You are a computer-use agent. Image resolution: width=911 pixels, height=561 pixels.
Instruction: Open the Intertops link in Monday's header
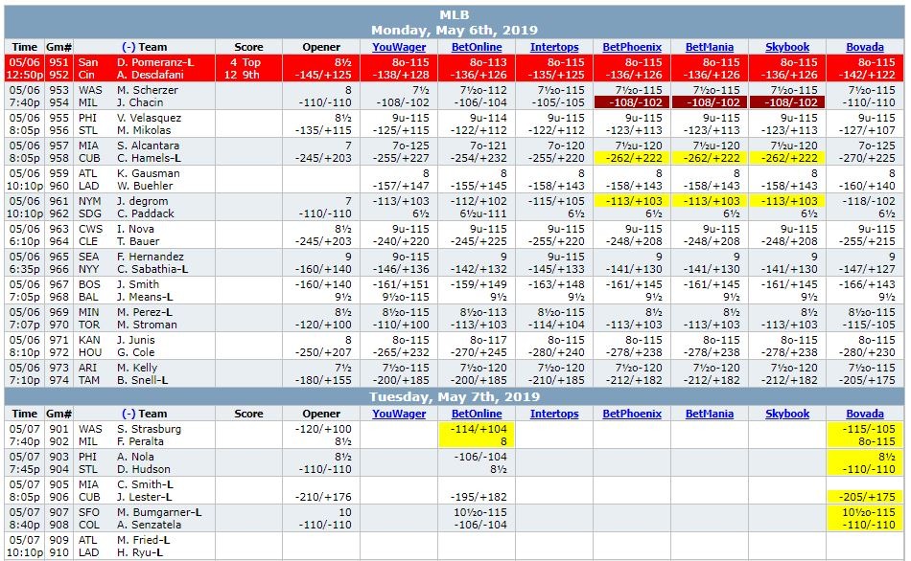(554, 47)
